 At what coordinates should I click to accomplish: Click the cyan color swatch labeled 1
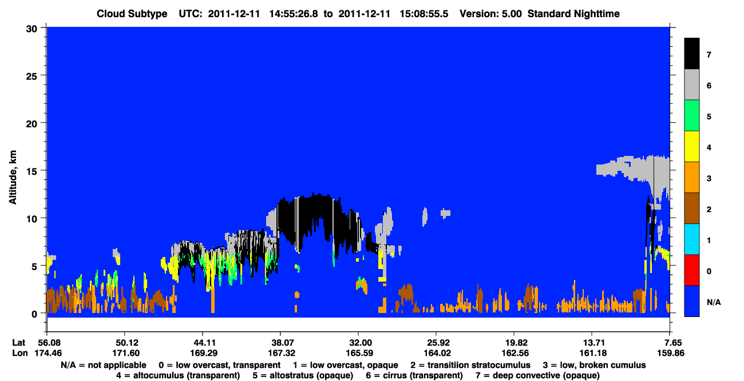coord(692,239)
